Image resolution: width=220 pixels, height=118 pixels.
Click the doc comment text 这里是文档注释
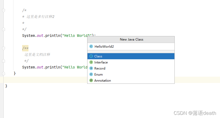[x=37, y=55]
